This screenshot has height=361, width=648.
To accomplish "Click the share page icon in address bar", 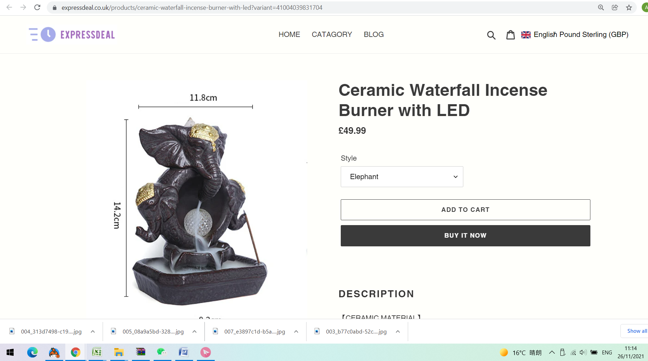I will point(615,7).
